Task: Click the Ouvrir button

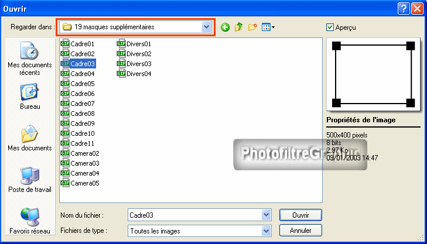Action: [300, 215]
